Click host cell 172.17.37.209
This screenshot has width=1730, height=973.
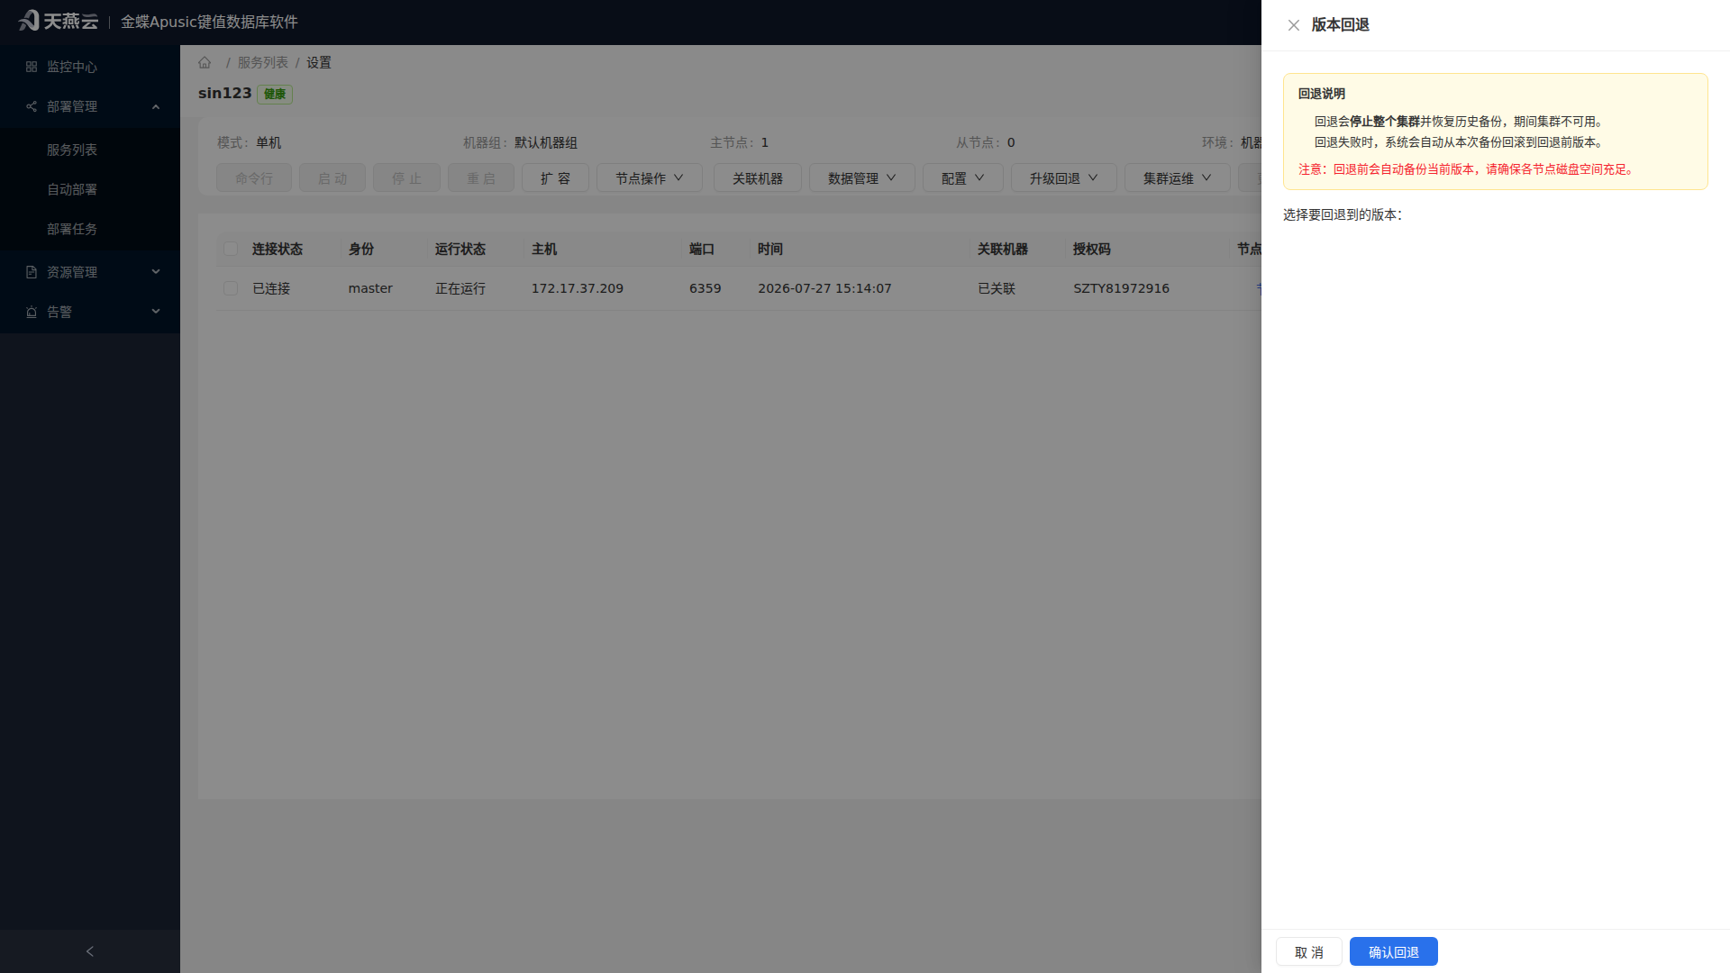coord(577,288)
